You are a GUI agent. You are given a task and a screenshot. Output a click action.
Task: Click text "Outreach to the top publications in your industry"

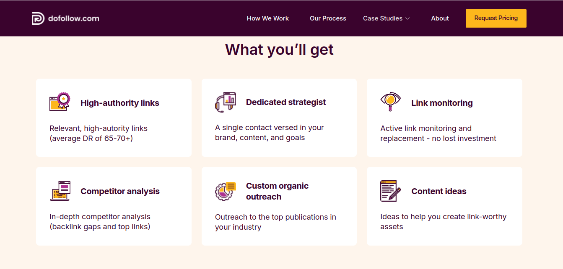275,222
